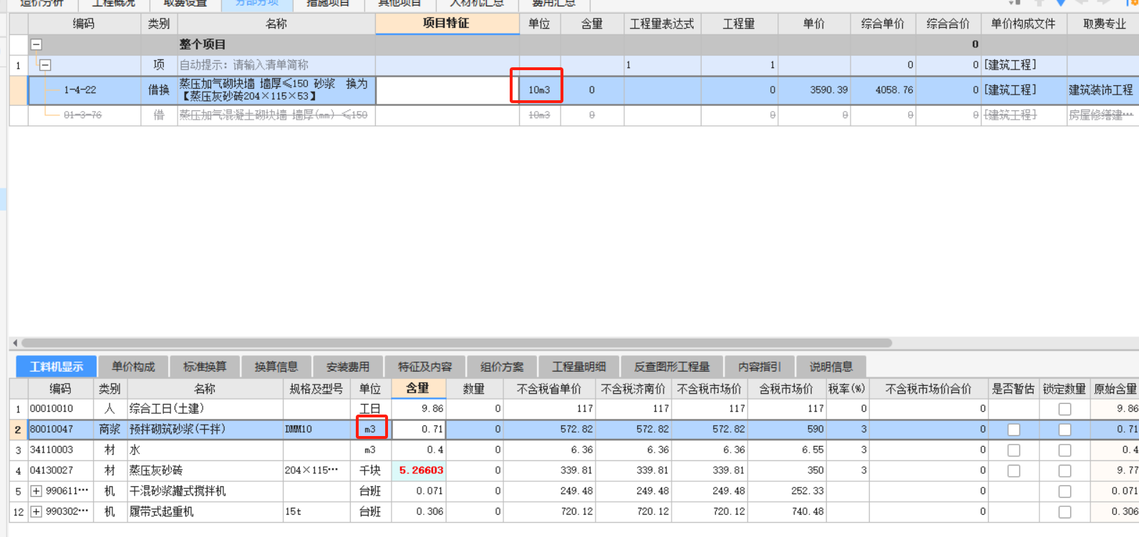Toggle 是否暂估 checkbox for 水 row
This screenshot has width=1139, height=537.
click(x=1013, y=450)
